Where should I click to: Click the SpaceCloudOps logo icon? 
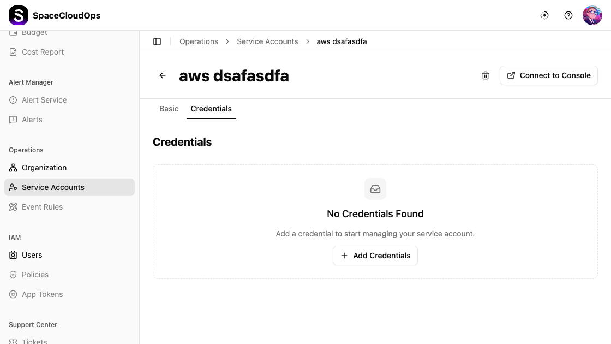click(19, 15)
